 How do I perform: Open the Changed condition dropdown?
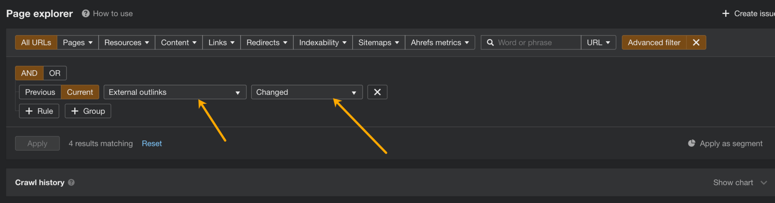click(x=307, y=92)
